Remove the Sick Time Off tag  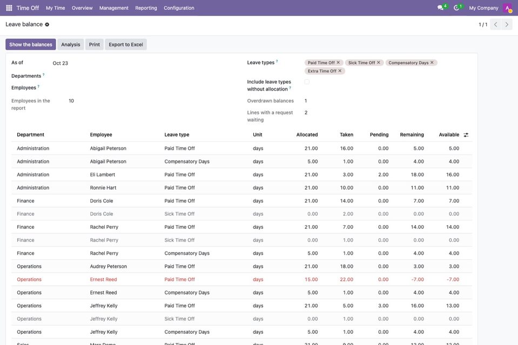coord(379,63)
